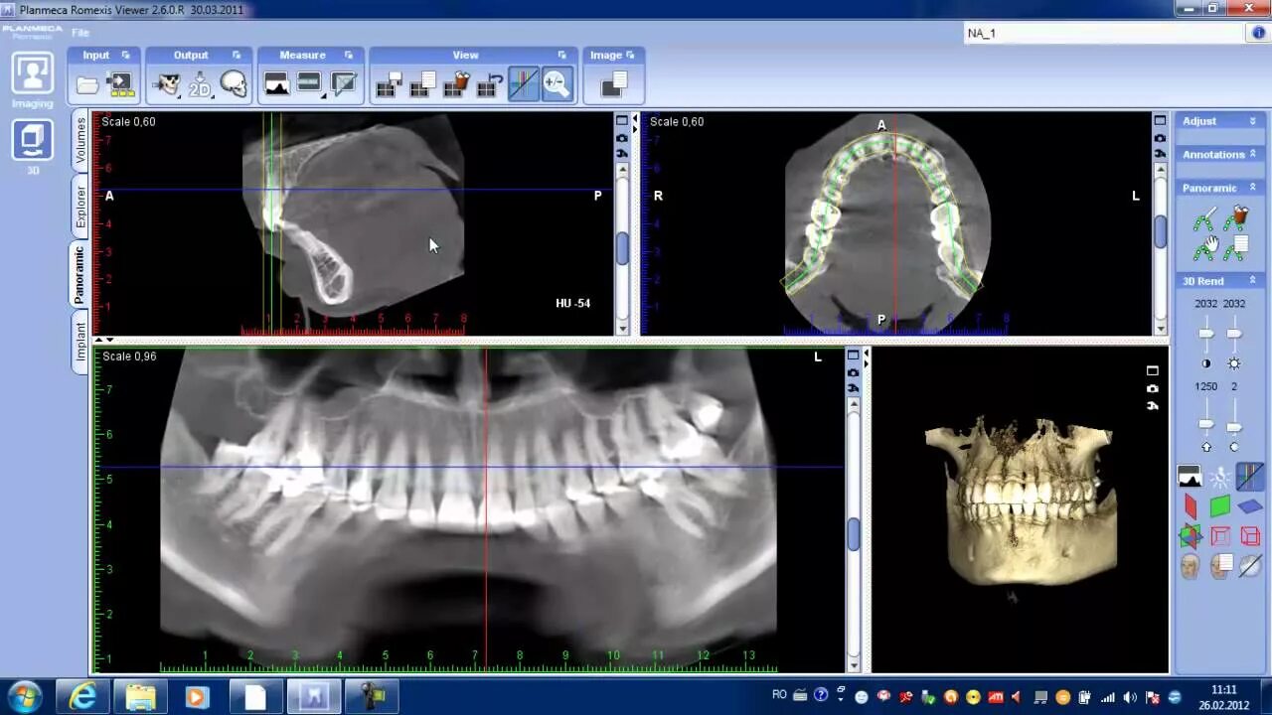This screenshot has height=715, width=1272.
Task: Click the round slash icon in 3D Rend
Action: pos(1250,567)
